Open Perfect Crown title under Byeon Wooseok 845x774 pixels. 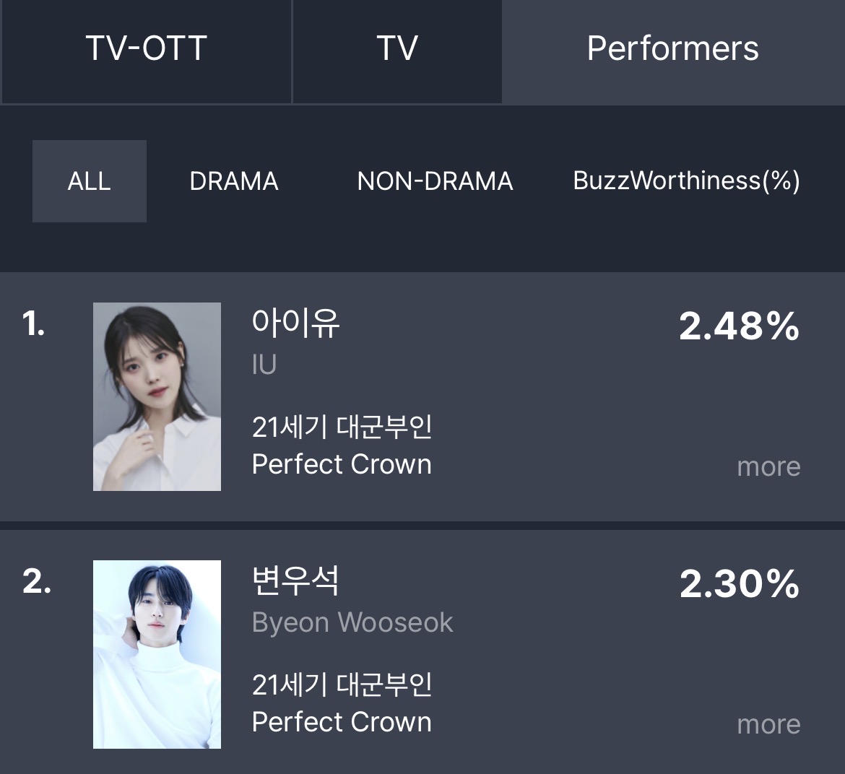point(342,722)
